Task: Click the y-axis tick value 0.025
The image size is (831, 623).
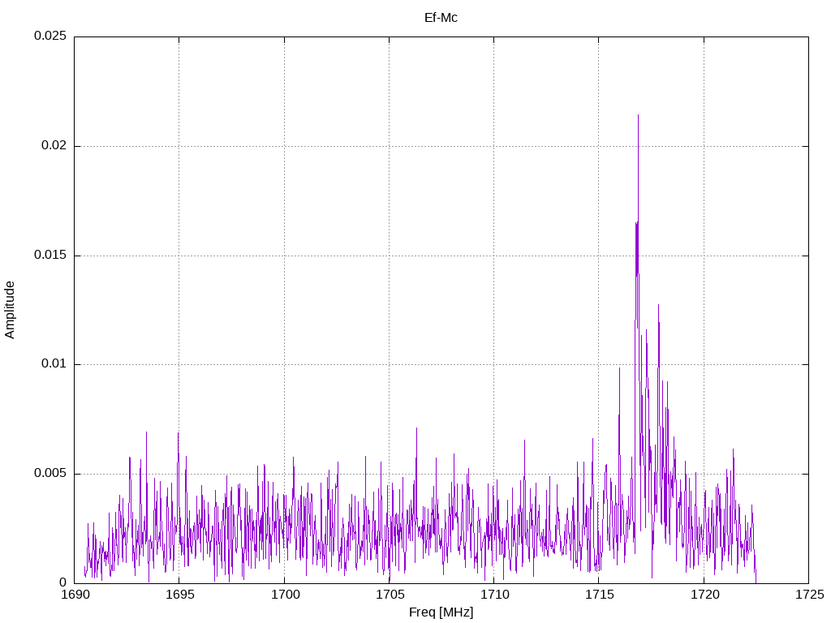Action: click(x=50, y=36)
